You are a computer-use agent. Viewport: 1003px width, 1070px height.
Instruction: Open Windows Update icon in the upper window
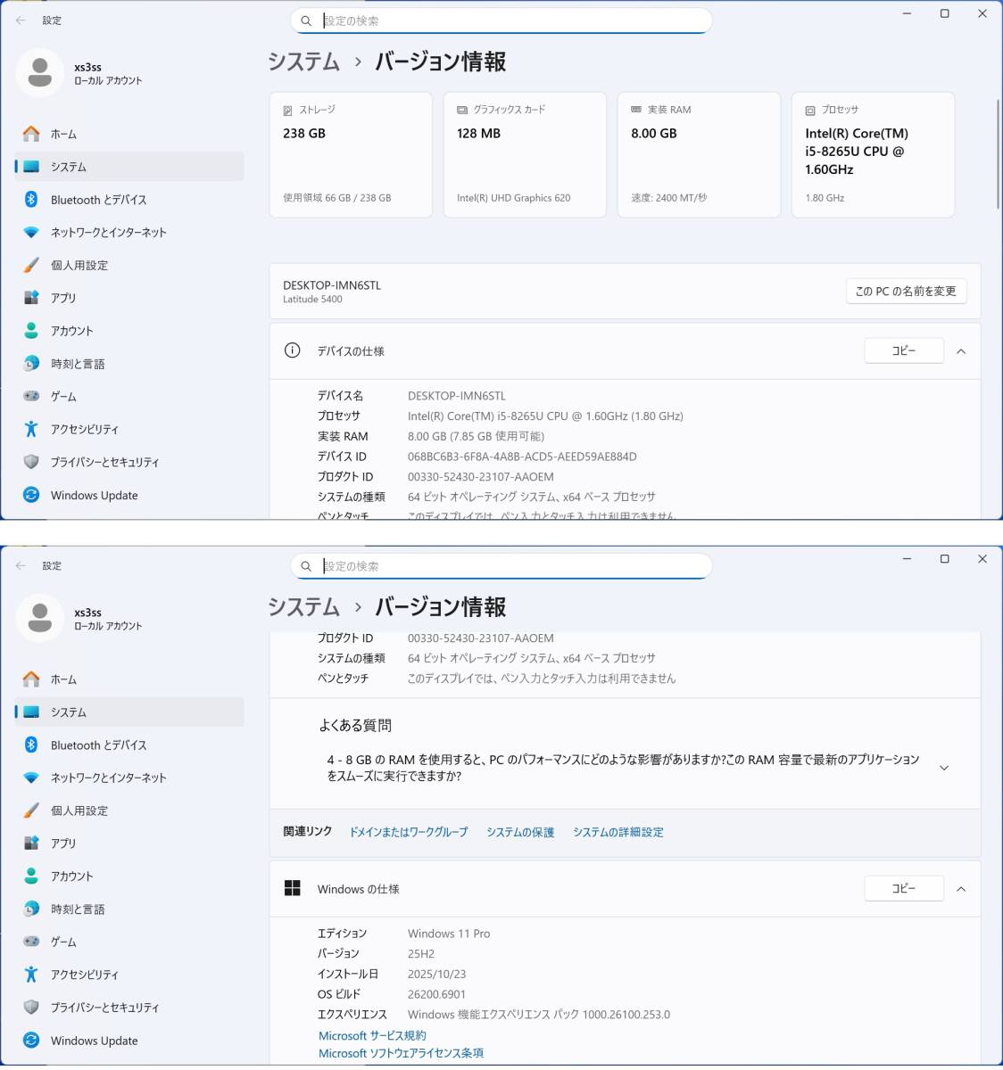pos(31,495)
